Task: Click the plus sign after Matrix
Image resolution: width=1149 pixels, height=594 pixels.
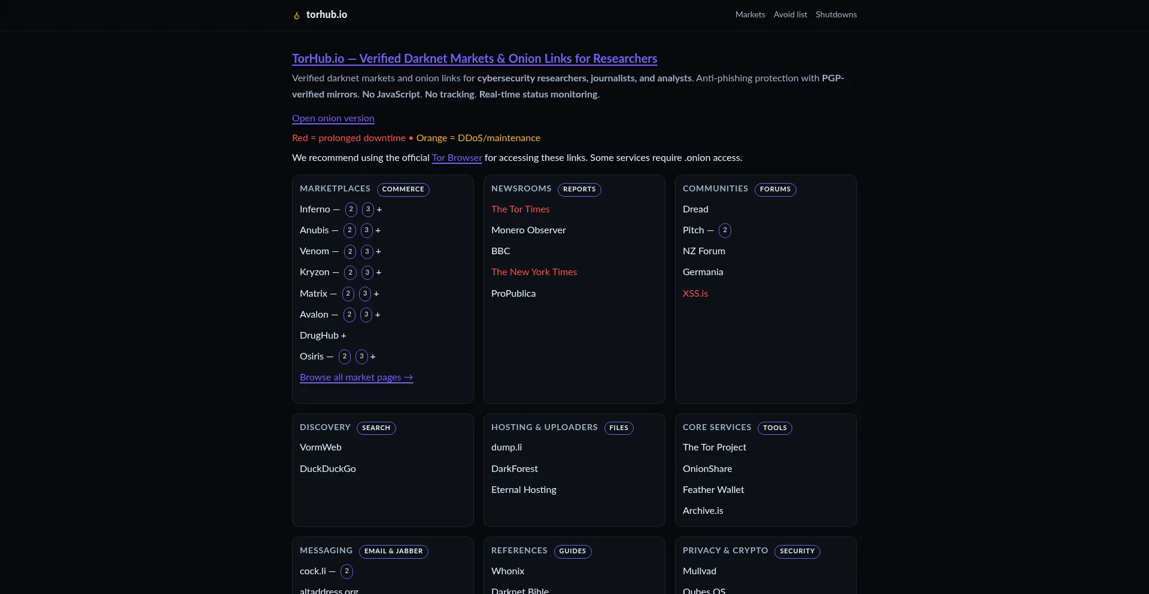Action: point(376,294)
